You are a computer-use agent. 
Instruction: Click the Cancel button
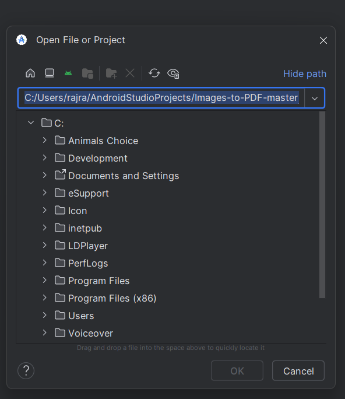[x=298, y=371]
